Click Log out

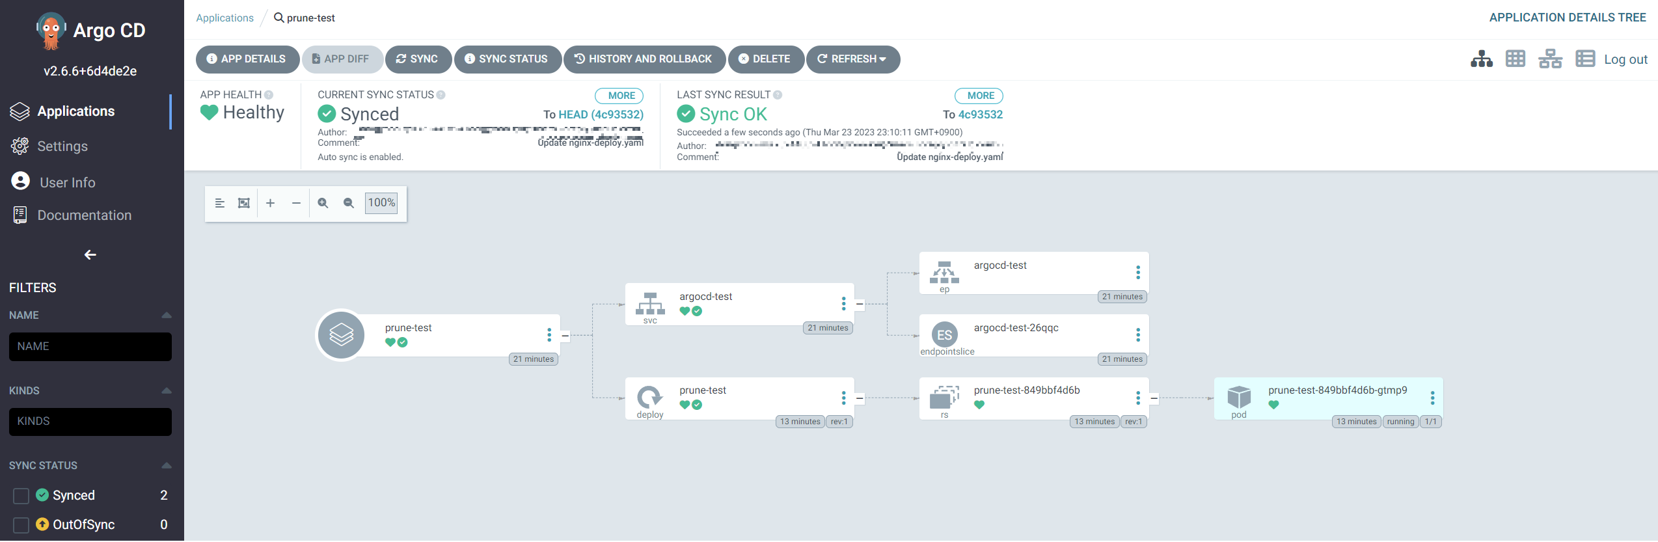[1625, 59]
